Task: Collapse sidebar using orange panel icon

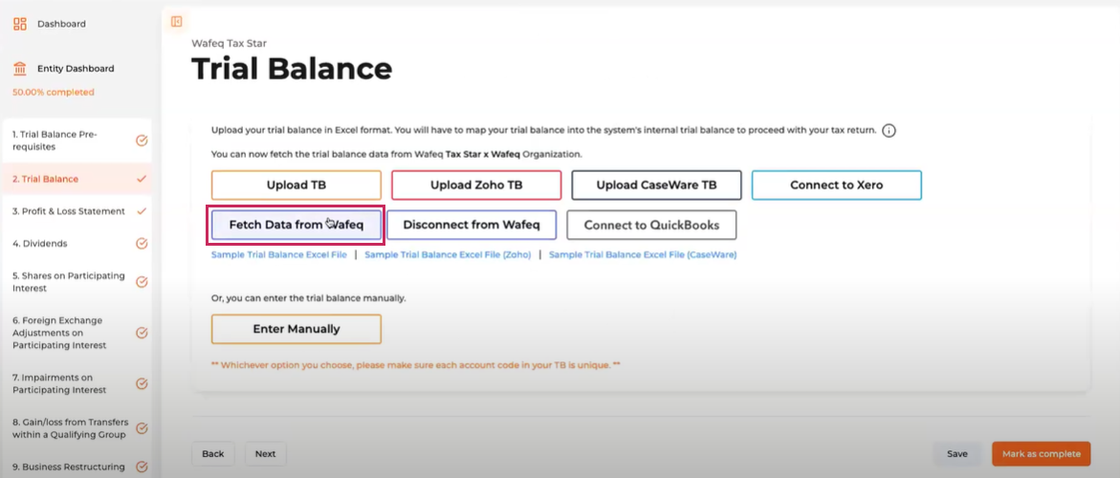Action: click(x=176, y=22)
